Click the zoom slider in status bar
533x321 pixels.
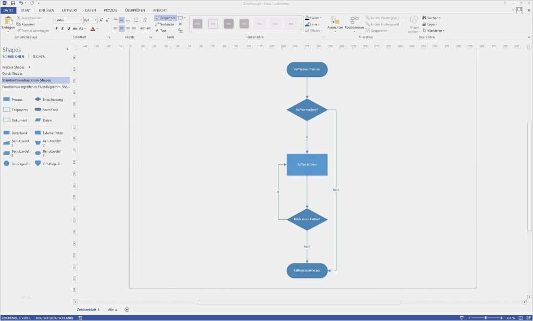486,317
